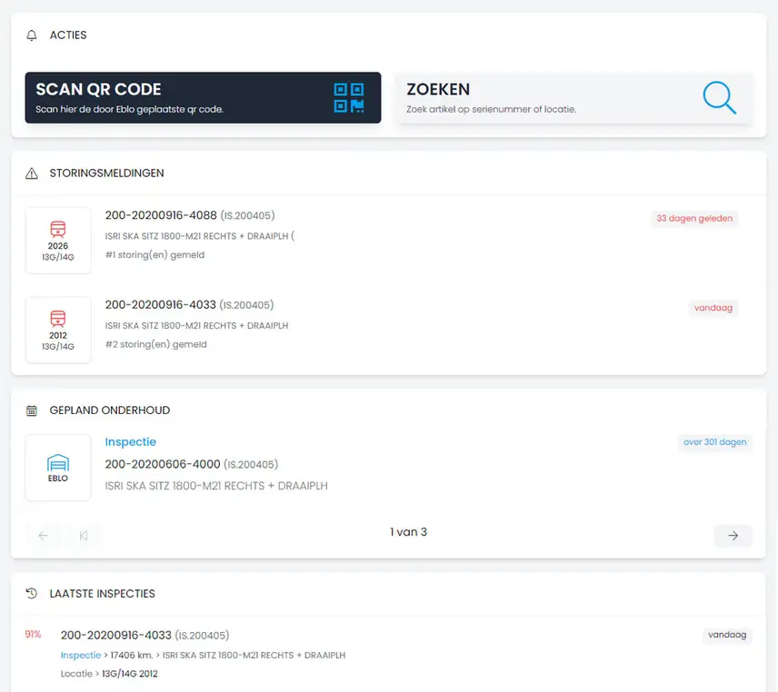The width and height of the screenshot is (778, 692).
Task: Click the history icon beside LAATSTE INSPECTIES
Action: point(31,593)
